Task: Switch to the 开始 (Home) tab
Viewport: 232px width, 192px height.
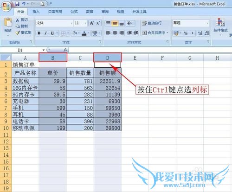Action: coord(20,12)
